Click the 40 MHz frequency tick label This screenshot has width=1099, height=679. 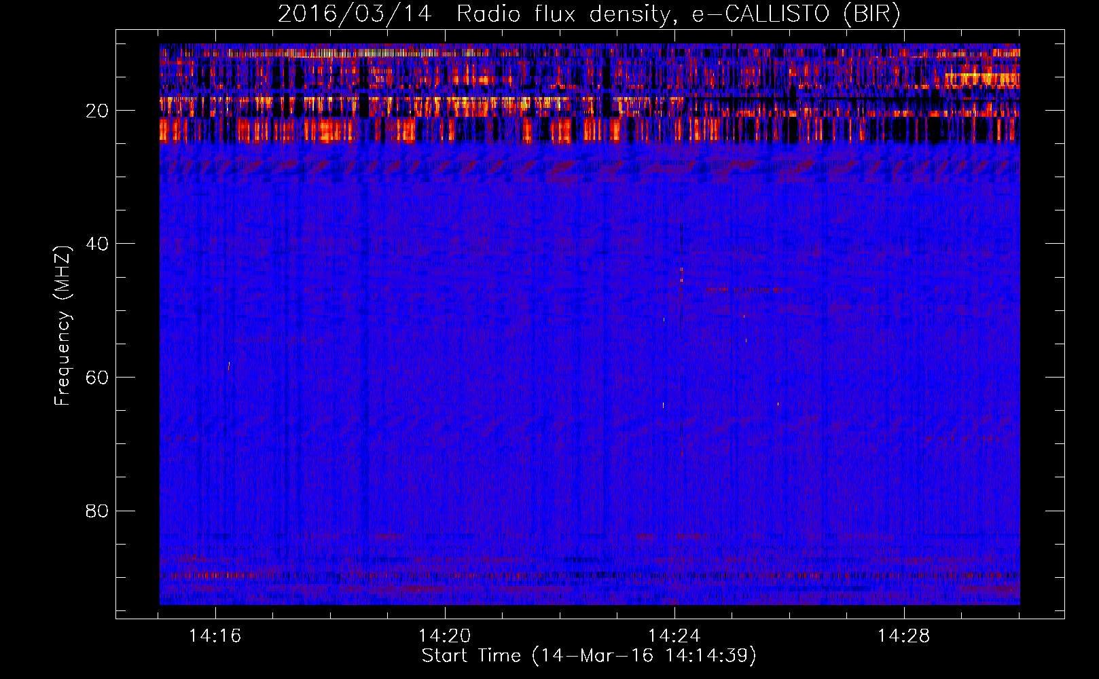[98, 244]
